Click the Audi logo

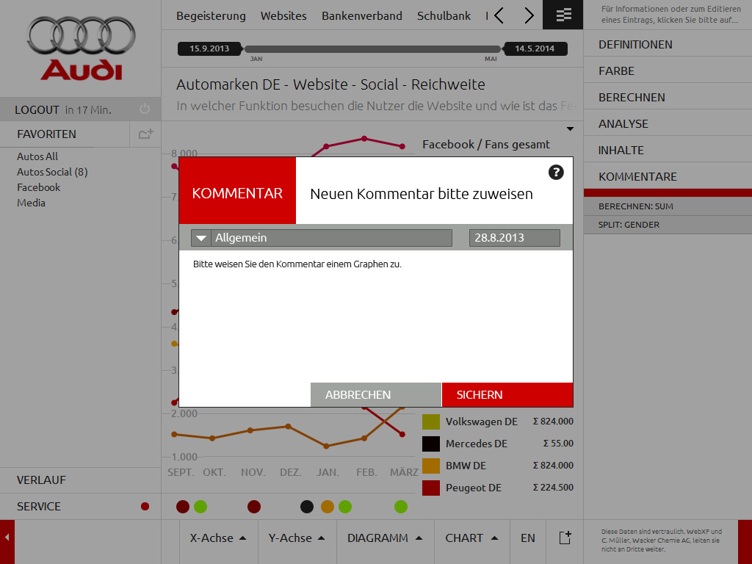81,48
